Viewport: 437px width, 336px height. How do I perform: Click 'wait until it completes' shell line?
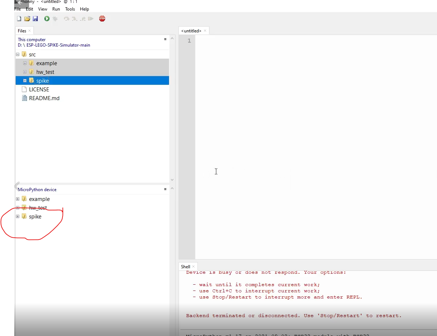pos(256,285)
